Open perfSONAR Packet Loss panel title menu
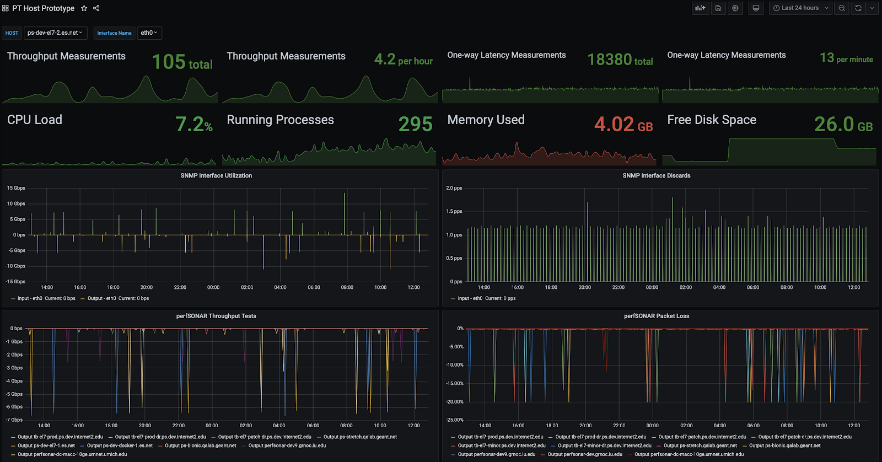 point(657,316)
